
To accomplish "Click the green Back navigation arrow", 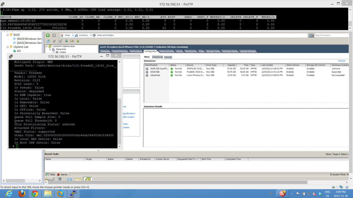I will tap(48, 35).
